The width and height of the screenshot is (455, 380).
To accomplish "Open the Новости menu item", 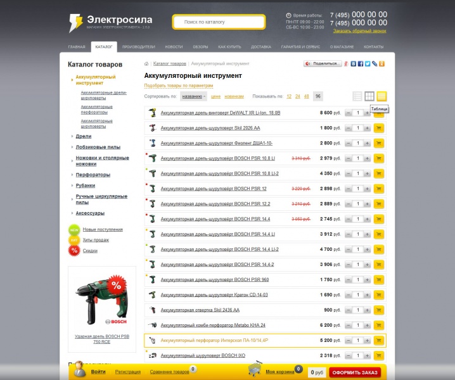I will coord(174,47).
